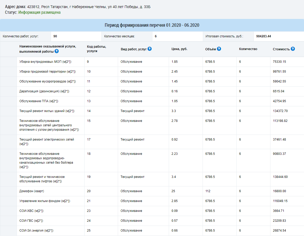Viewport: 304px width, 236px height.
Task: Click the Цена, руб. column header
Action: 179,49
